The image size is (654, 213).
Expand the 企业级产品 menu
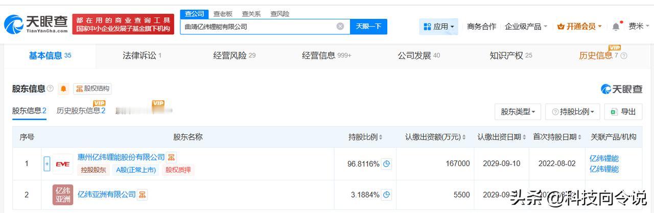point(526,27)
